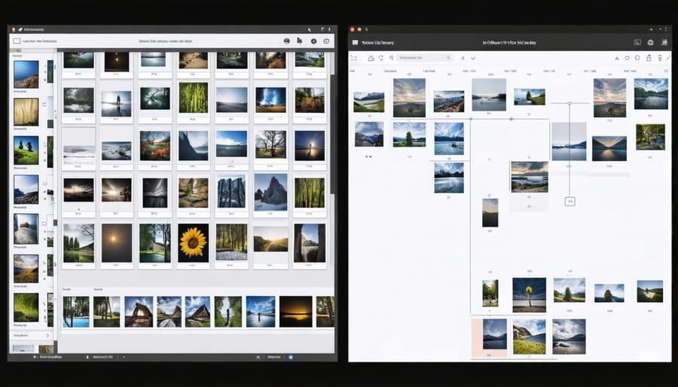Click the small blue icon at right end of column headers
The height and width of the screenshot is (387, 678).
667,71
